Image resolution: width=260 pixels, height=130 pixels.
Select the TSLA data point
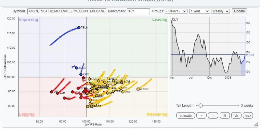click(79, 28)
